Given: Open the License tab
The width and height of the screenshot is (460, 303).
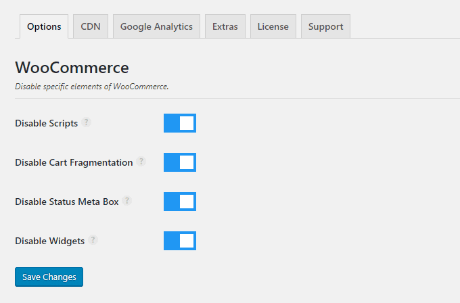Looking at the screenshot, I should pos(273,26).
